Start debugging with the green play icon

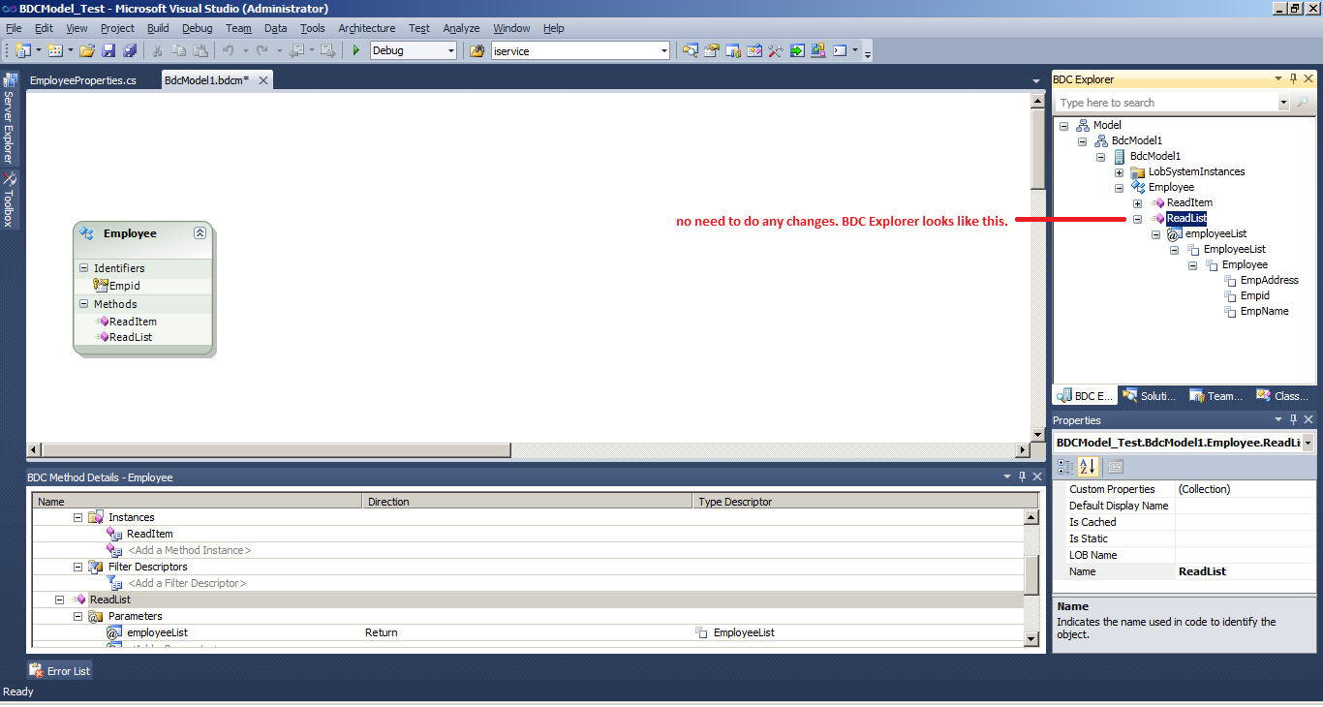(x=356, y=50)
